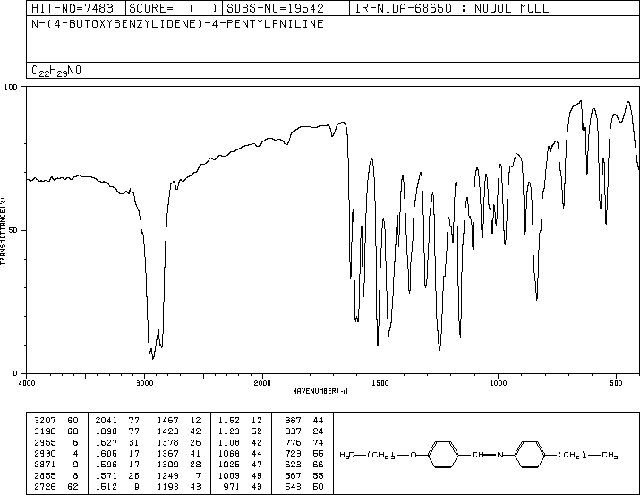Click the 1025 peak table entry
Image resolution: width=640 pixels, height=495 pixels.
pyautogui.click(x=229, y=465)
